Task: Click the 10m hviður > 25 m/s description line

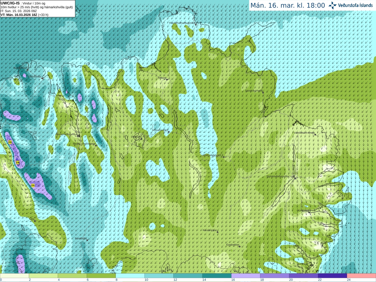Action: tap(37, 7)
